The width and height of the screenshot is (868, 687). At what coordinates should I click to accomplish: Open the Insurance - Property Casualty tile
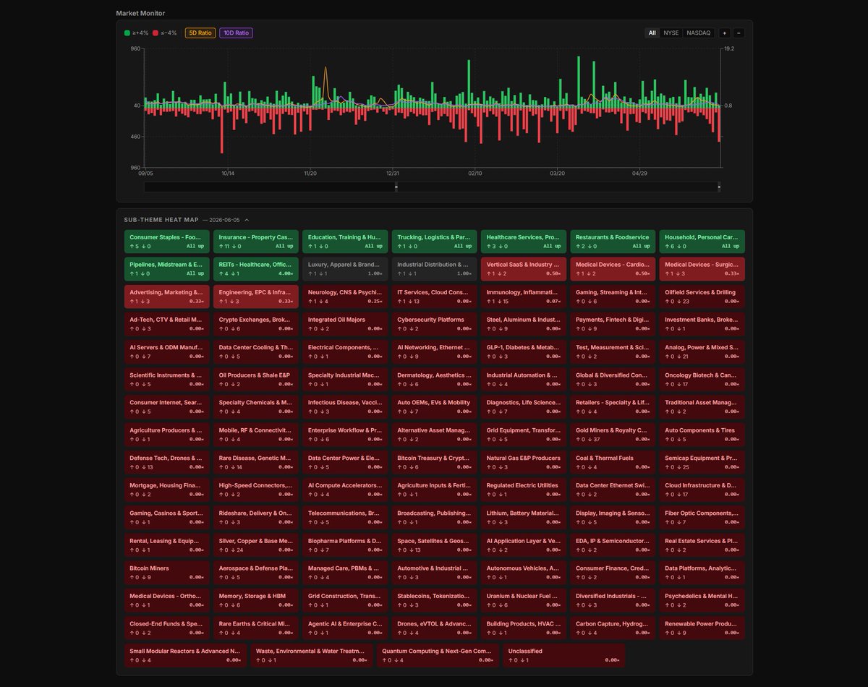[256, 241]
